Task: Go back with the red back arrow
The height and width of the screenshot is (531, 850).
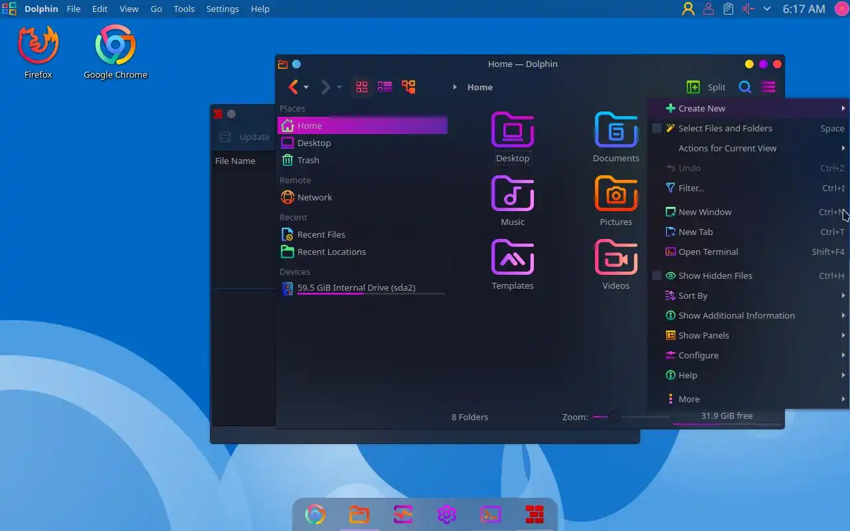Action: [293, 87]
